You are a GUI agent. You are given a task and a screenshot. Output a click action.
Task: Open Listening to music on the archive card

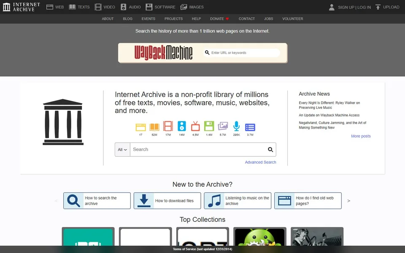238,201
